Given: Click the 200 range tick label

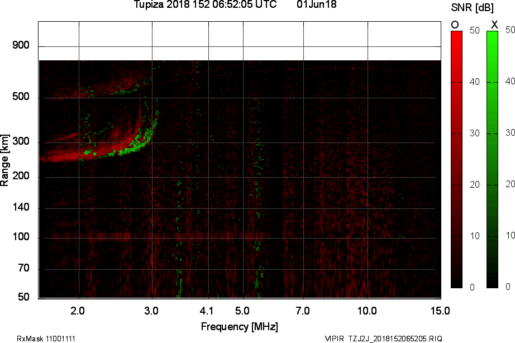Looking at the screenshot, I should (21, 176).
